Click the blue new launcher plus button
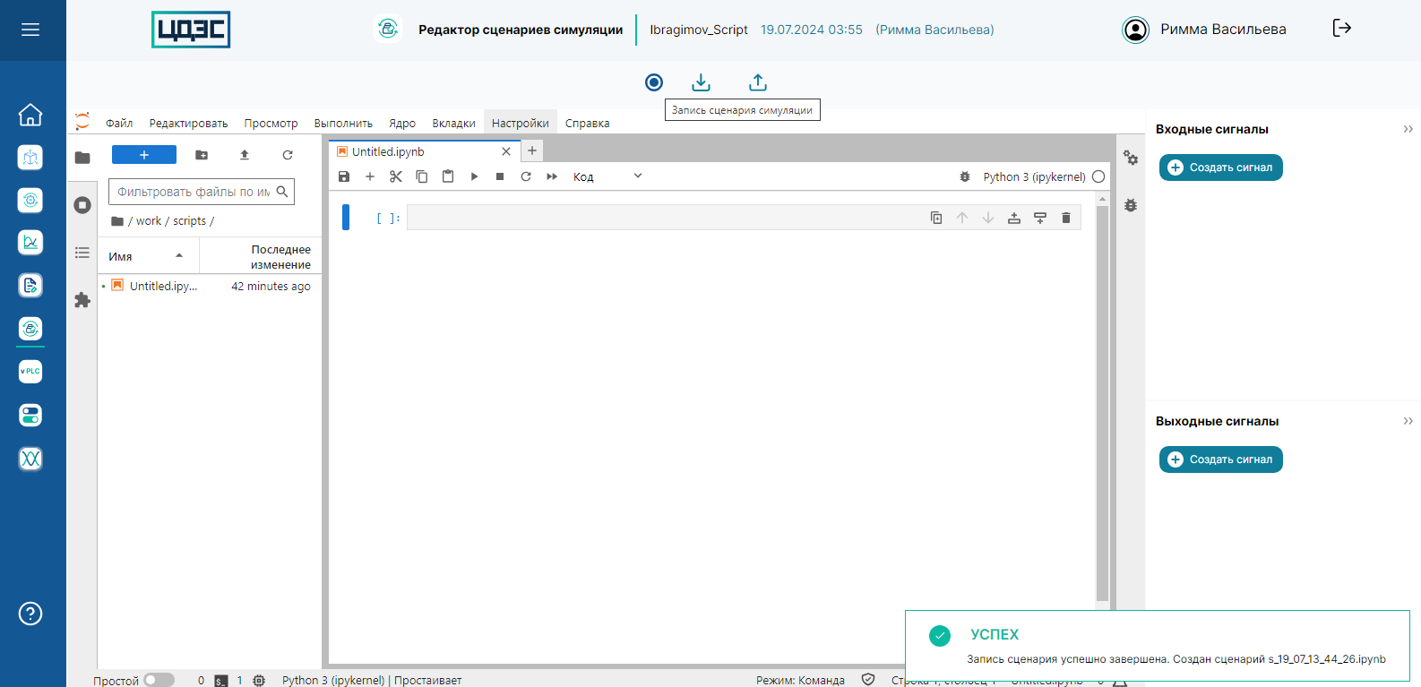The width and height of the screenshot is (1421, 687). coord(143,155)
